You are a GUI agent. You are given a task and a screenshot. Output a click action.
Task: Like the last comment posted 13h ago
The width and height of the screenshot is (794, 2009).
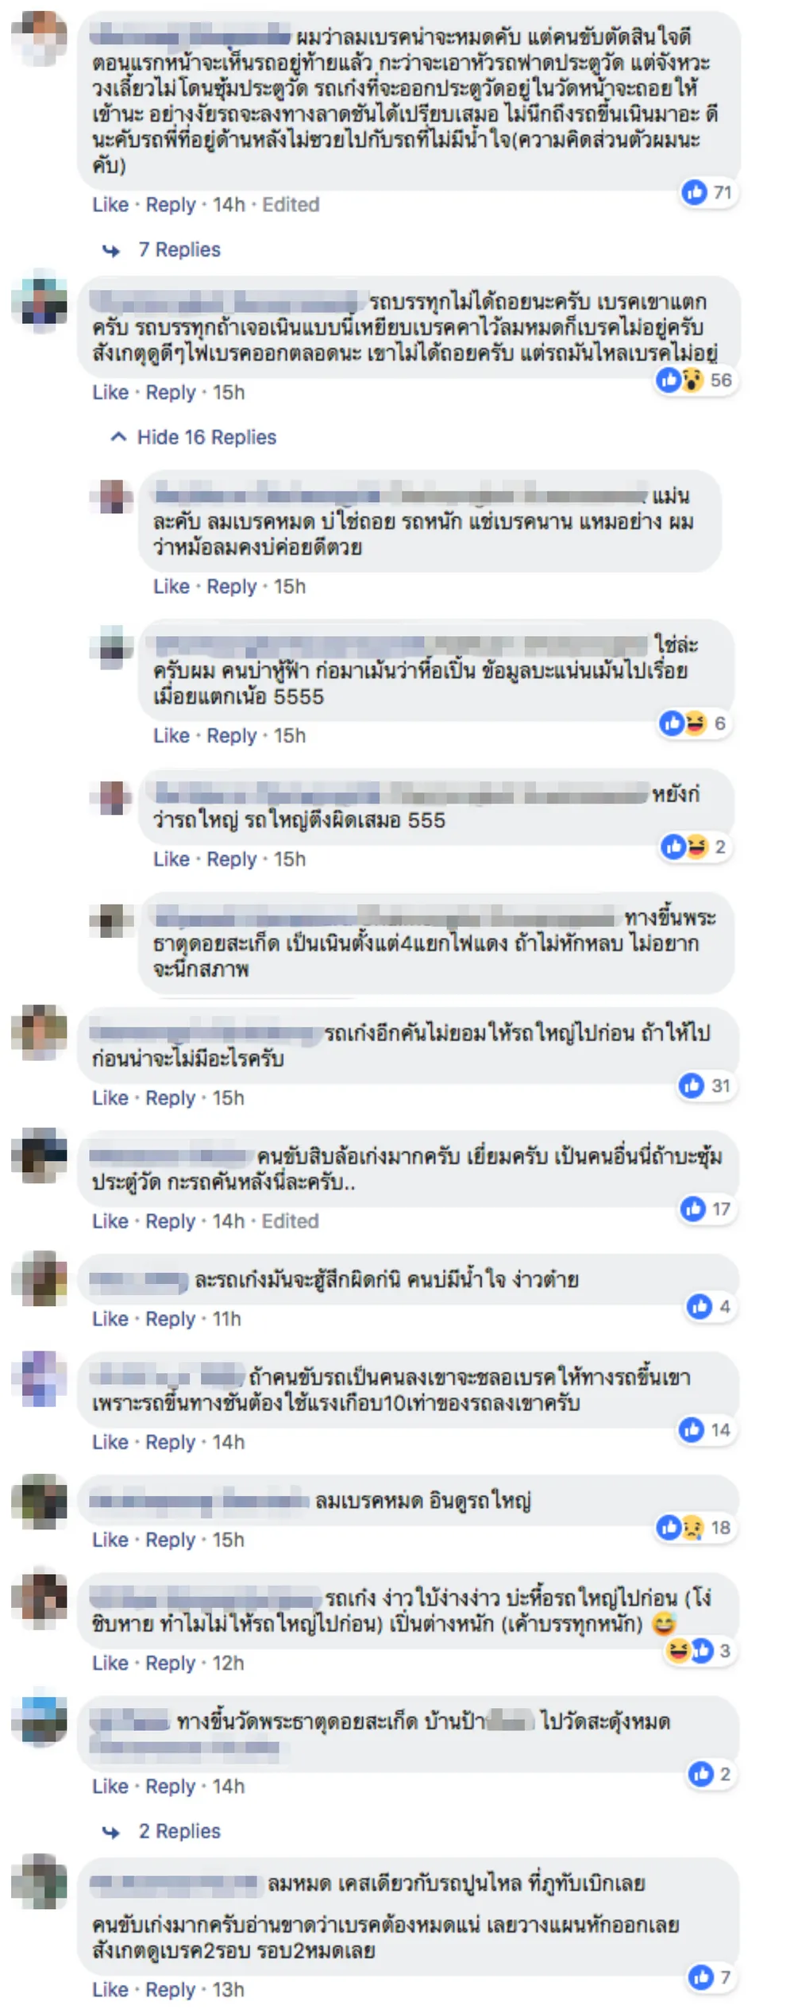click(x=110, y=1989)
